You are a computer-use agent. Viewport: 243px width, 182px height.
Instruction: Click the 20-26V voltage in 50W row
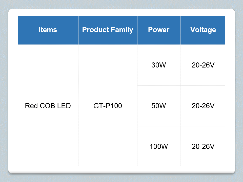[203, 106]
